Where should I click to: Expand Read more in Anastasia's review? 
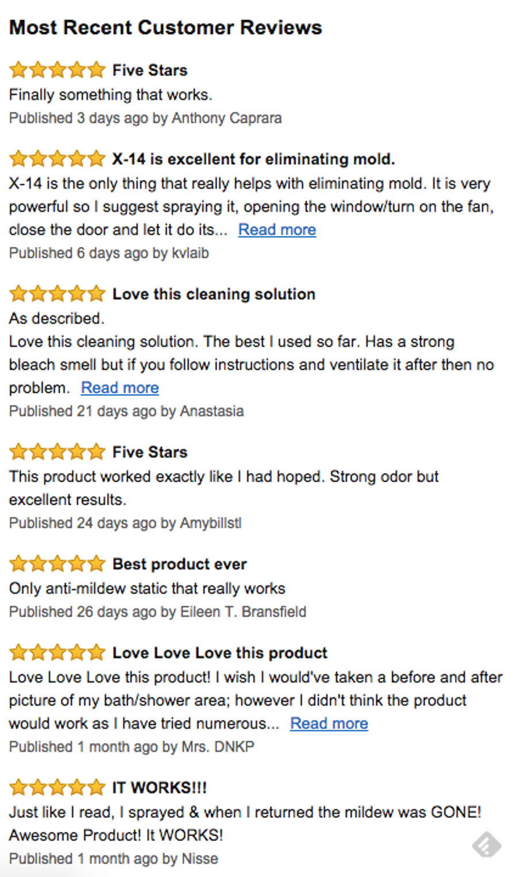point(119,388)
